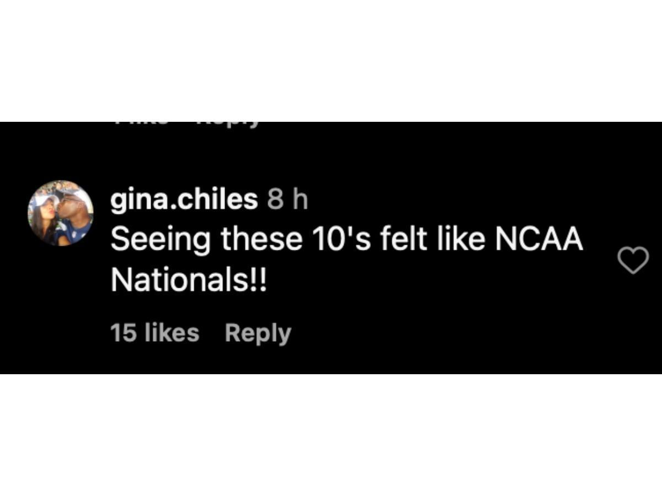View the 15 likes list
The height and width of the screenshot is (496, 662).
click(154, 333)
